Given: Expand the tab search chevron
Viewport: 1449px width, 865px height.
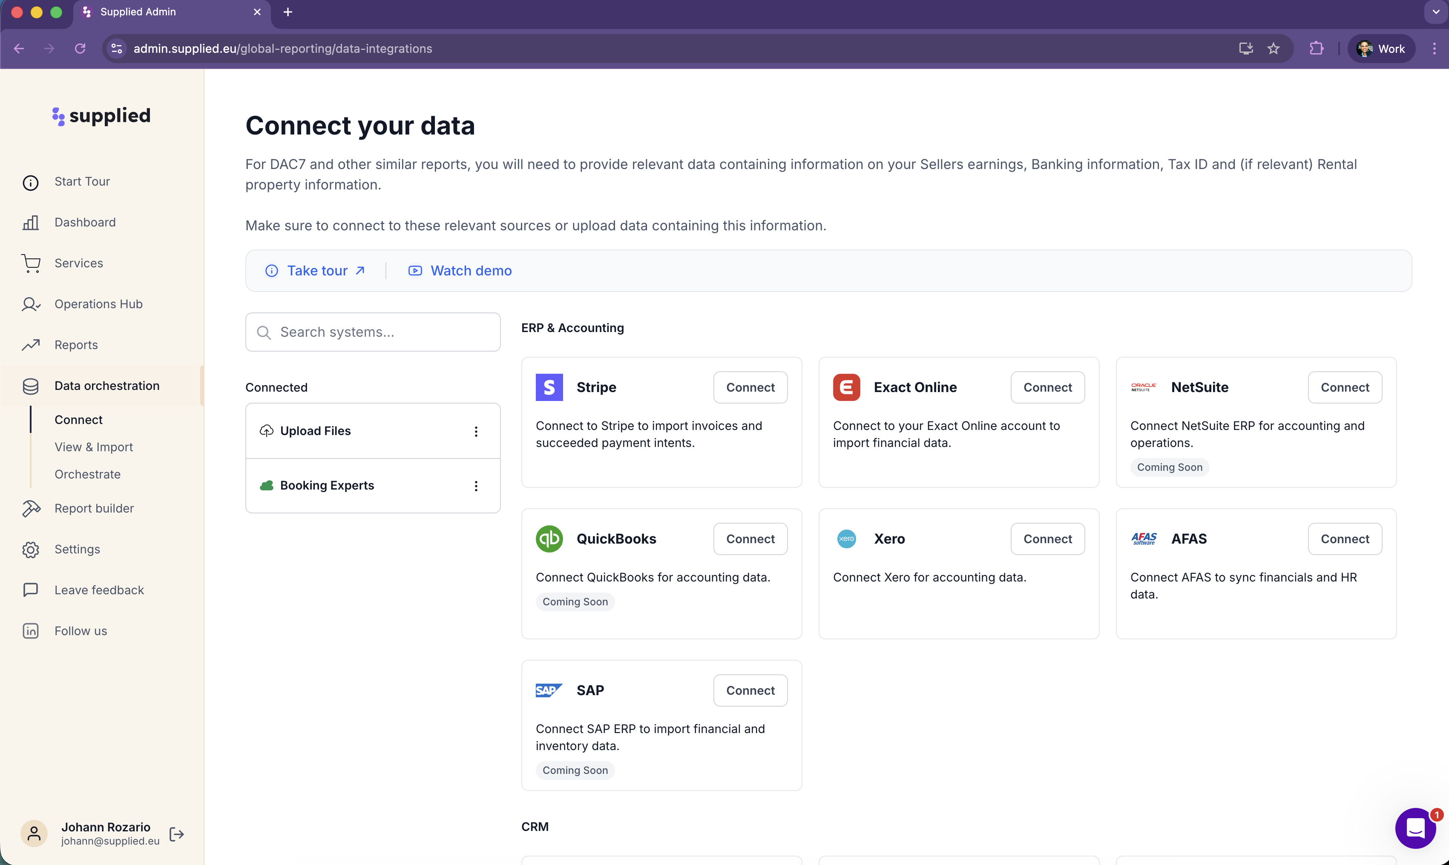Looking at the screenshot, I should tap(1435, 11).
